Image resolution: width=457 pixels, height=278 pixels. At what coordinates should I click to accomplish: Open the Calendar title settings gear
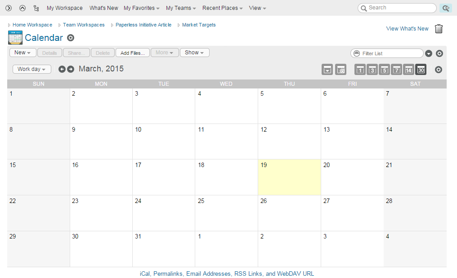(71, 38)
